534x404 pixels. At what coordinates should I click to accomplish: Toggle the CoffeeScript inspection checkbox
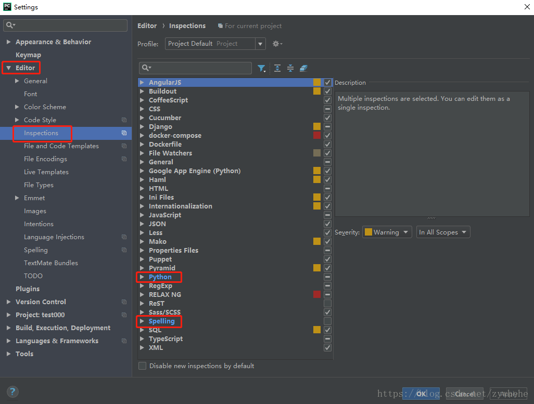pyautogui.click(x=327, y=100)
